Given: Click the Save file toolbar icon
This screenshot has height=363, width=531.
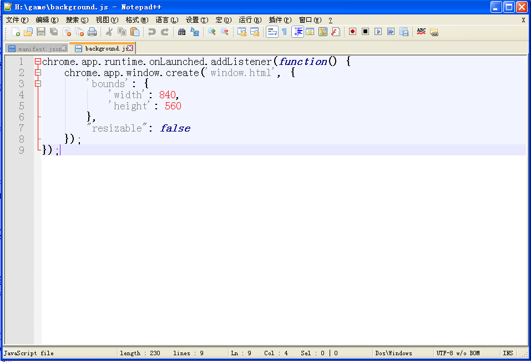Looking at the screenshot, I should click(41, 32).
